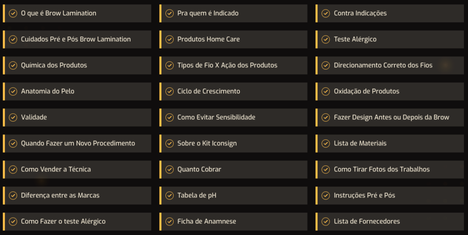This screenshot has width=468, height=235.
Task: Select the Ficha de Anamnese item
Action: click(x=234, y=222)
